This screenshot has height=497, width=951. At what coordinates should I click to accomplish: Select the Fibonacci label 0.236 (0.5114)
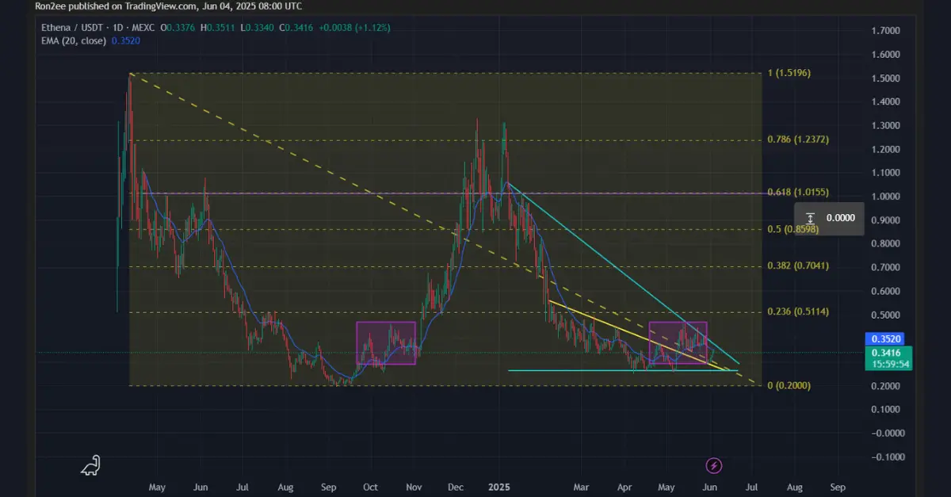click(798, 312)
